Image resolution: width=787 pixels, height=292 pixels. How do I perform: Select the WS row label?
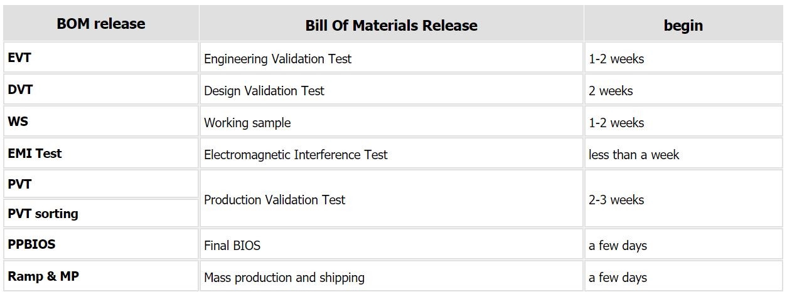[x=18, y=122]
